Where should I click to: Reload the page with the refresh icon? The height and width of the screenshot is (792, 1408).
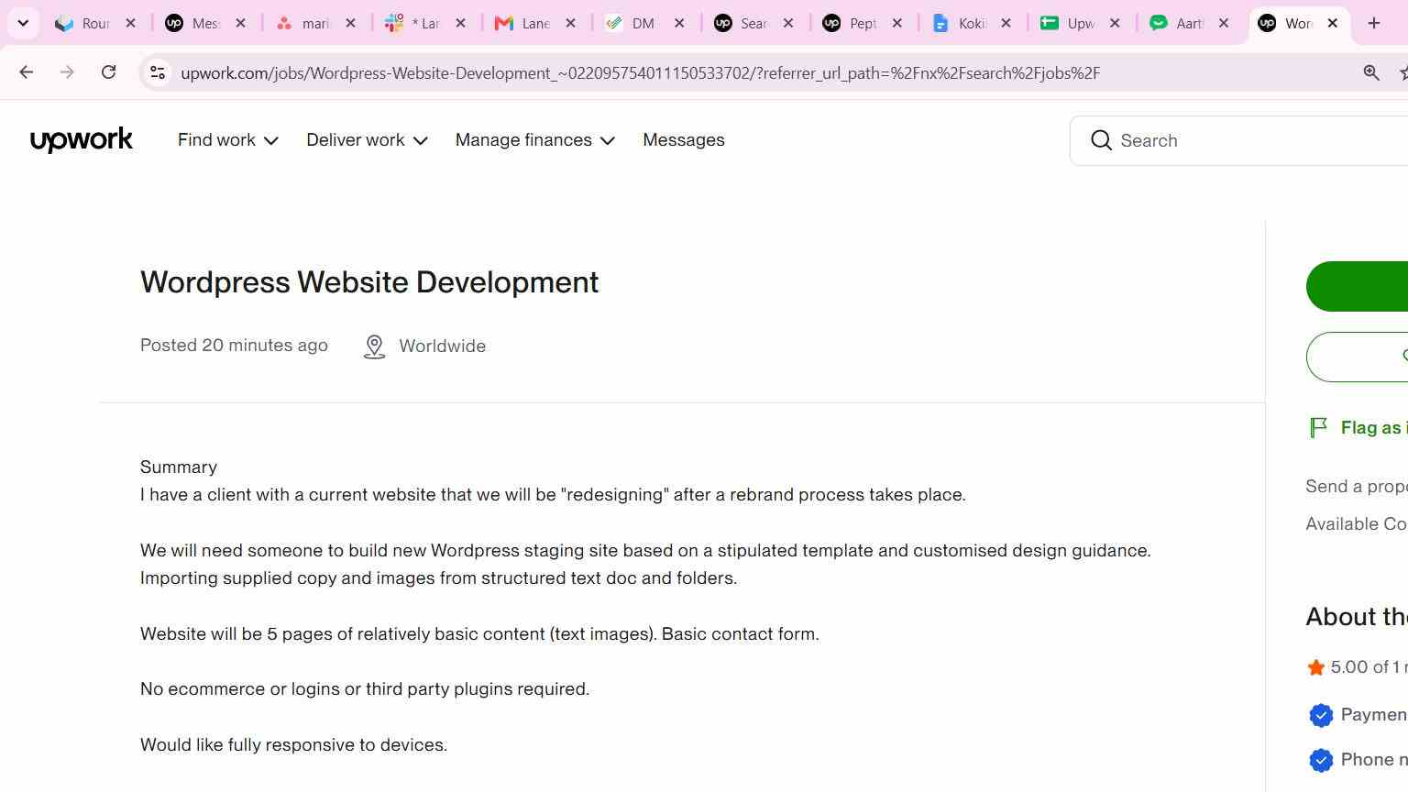[108, 72]
